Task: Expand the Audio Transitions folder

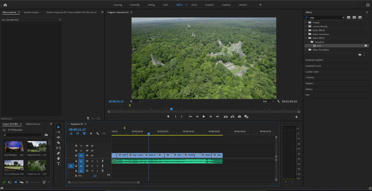Action: tap(306, 34)
